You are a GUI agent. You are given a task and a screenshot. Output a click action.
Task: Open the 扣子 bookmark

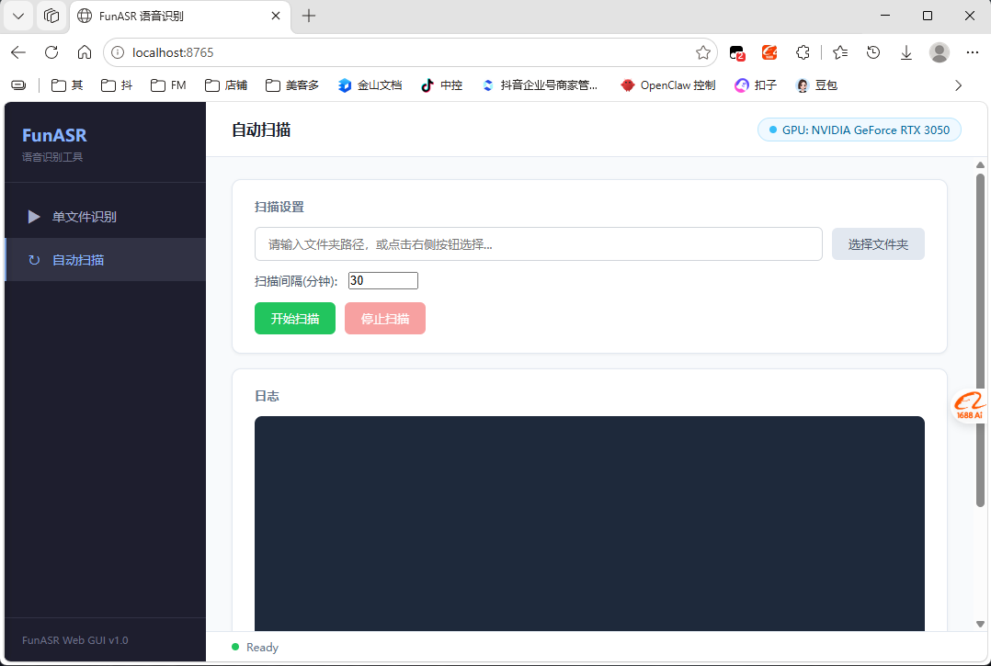click(x=756, y=85)
